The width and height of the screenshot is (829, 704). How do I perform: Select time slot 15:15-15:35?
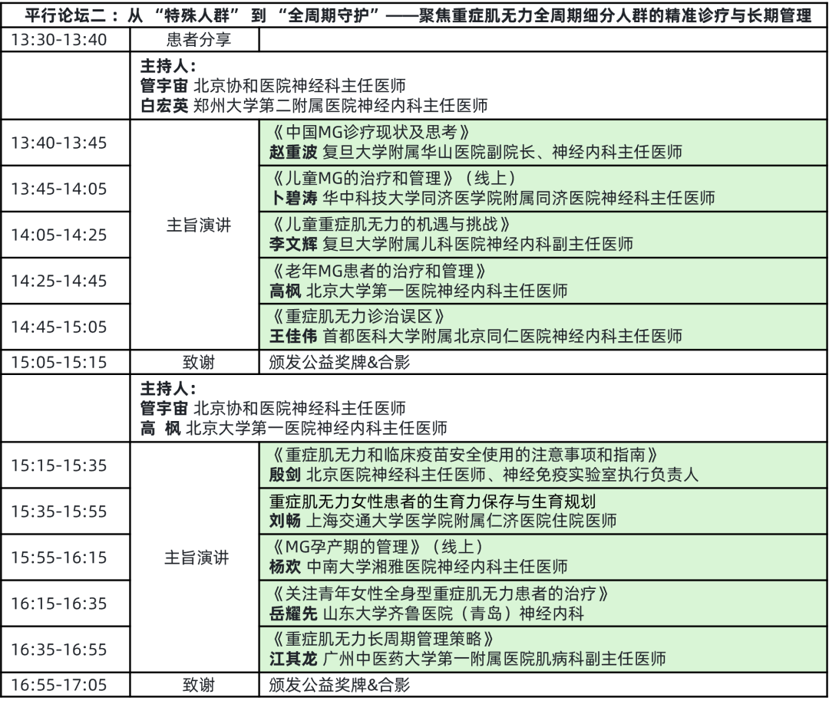pos(58,465)
